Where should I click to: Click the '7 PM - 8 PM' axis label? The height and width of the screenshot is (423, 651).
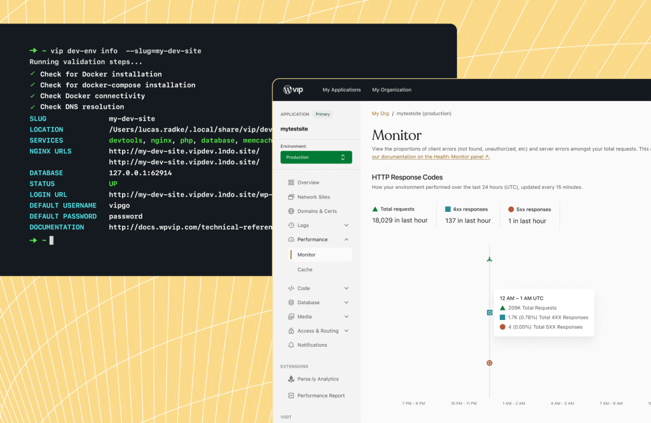[x=413, y=403]
